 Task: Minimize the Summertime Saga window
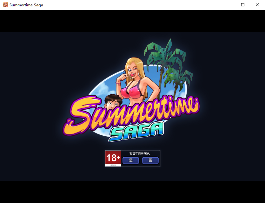pos(229,5)
